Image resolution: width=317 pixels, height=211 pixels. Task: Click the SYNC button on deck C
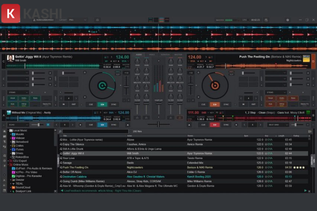click(114, 104)
